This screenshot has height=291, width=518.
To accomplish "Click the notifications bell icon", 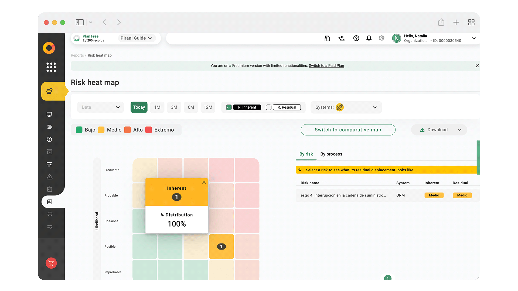I will [x=369, y=38].
